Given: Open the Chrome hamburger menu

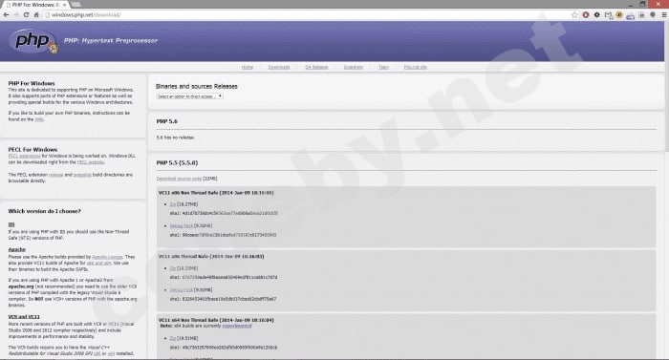Looking at the screenshot, I should click(664, 15).
